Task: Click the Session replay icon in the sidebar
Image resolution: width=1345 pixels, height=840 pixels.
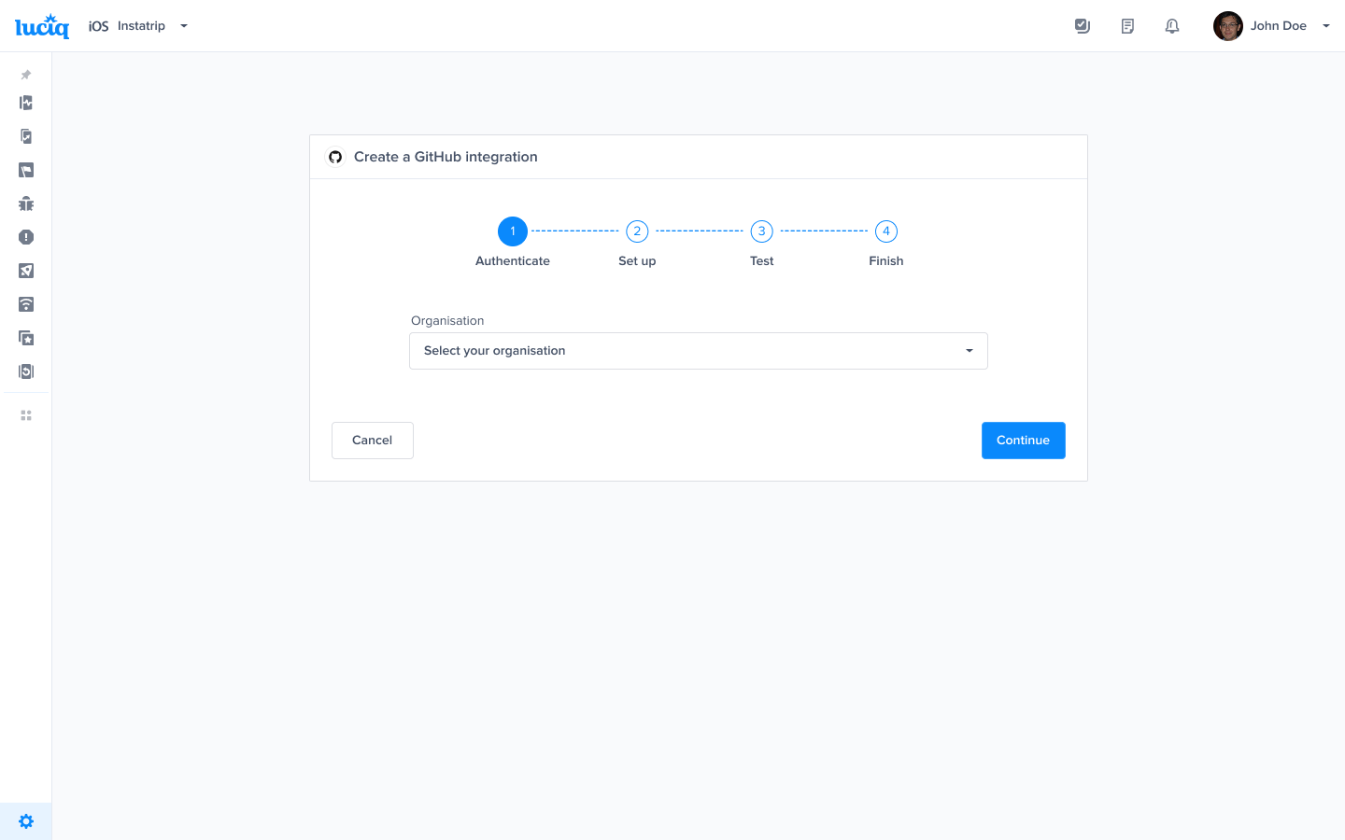Action: pyautogui.click(x=25, y=371)
